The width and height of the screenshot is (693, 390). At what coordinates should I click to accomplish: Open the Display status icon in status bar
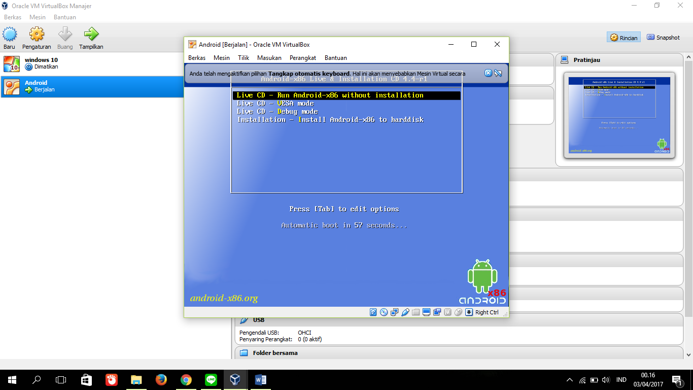tap(427, 312)
